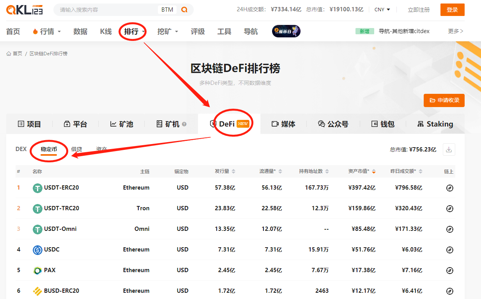481x299 pixels.
Task: Open the K线 navigation item
Action: click(x=106, y=32)
